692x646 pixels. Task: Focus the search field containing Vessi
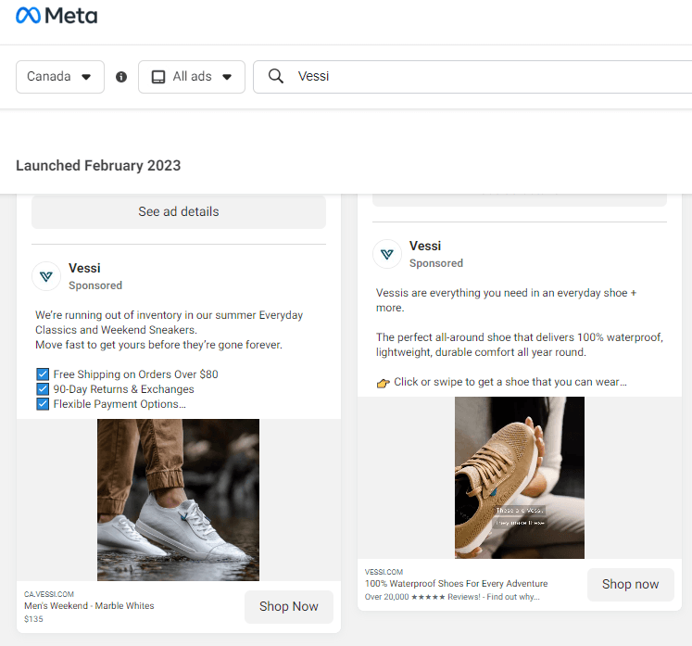[x=472, y=77]
